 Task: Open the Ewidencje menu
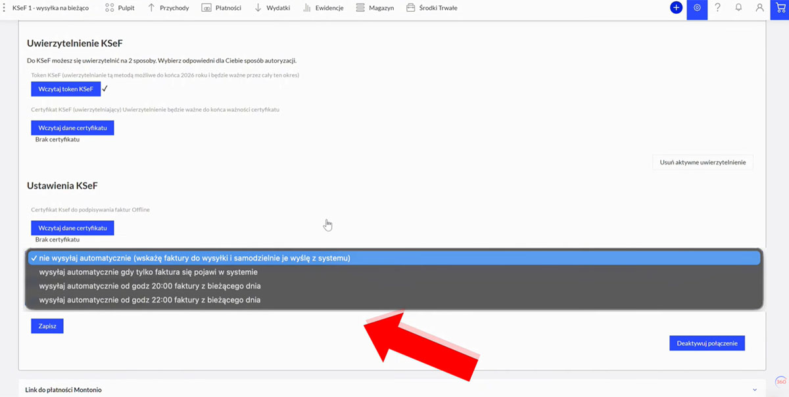point(323,8)
